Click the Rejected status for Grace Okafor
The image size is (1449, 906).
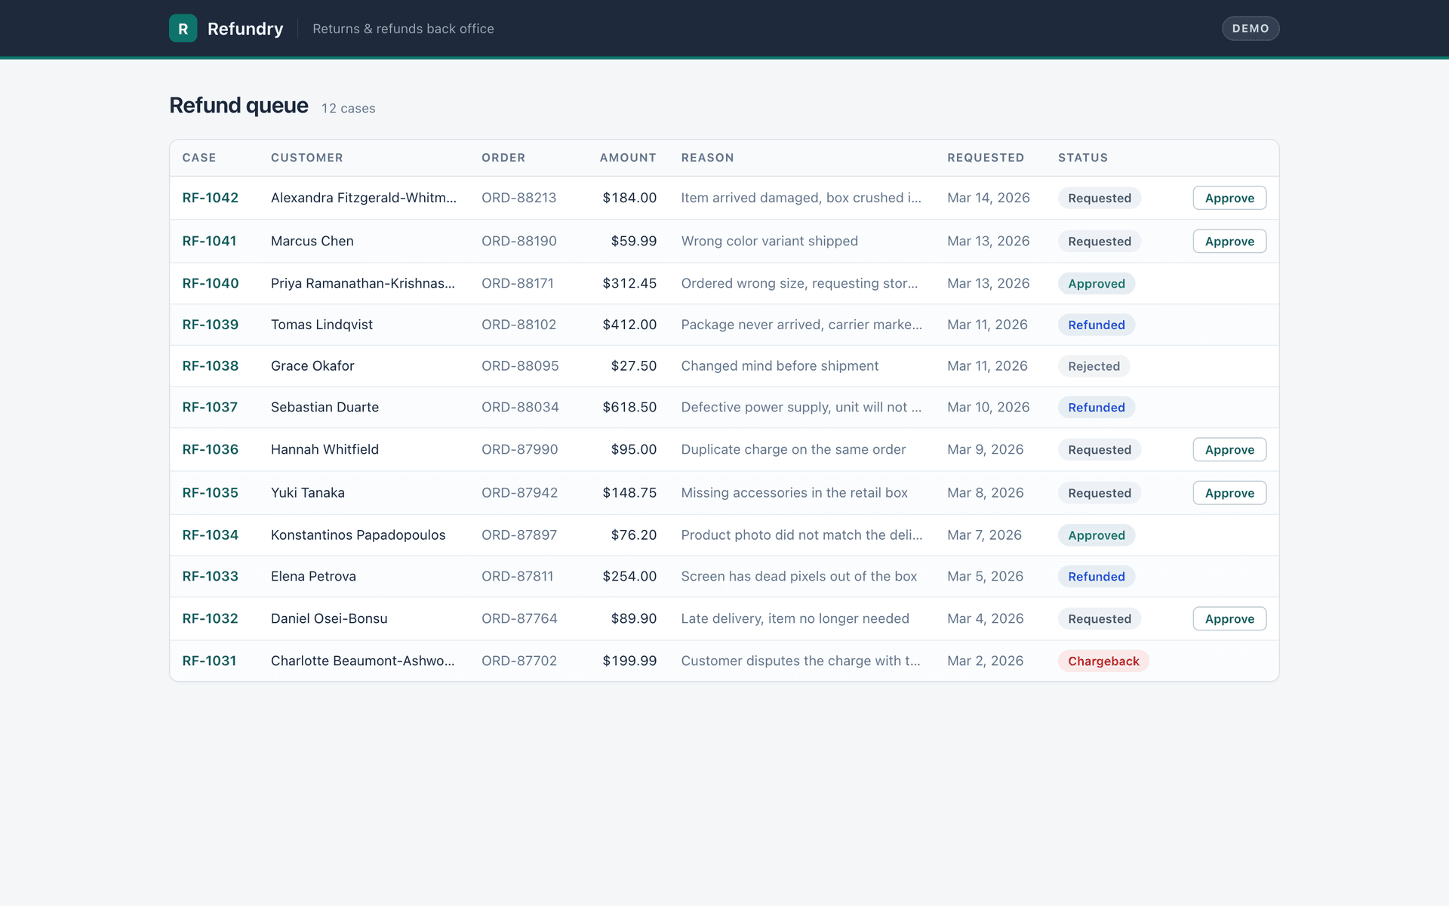pyautogui.click(x=1094, y=366)
